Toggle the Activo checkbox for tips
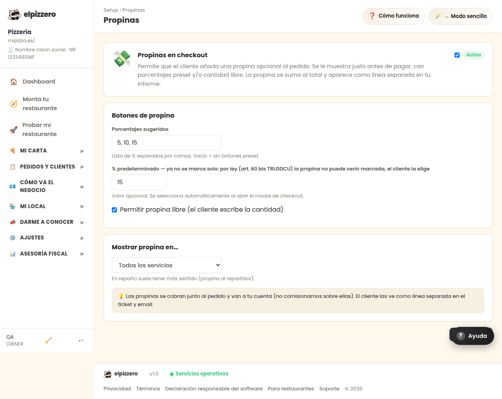The height and width of the screenshot is (399, 502). point(457,55)
